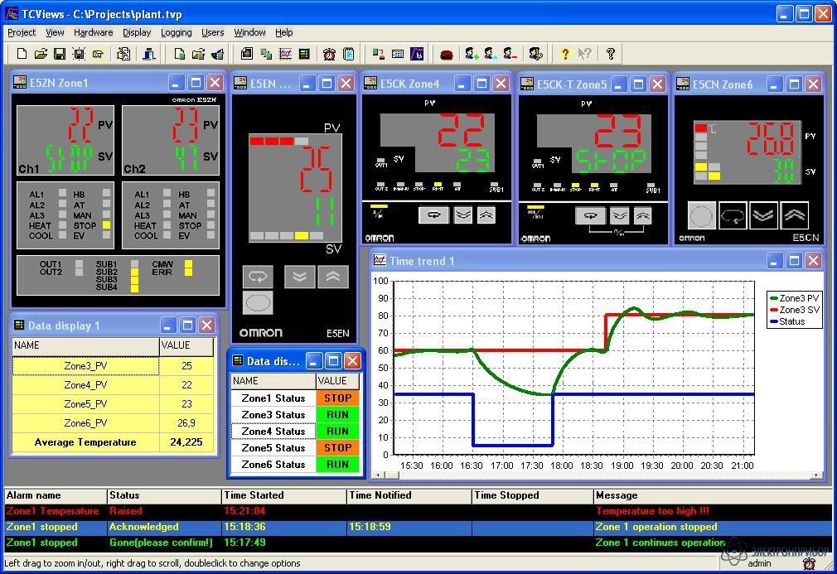Open the Hardware menu

(93, 32)
